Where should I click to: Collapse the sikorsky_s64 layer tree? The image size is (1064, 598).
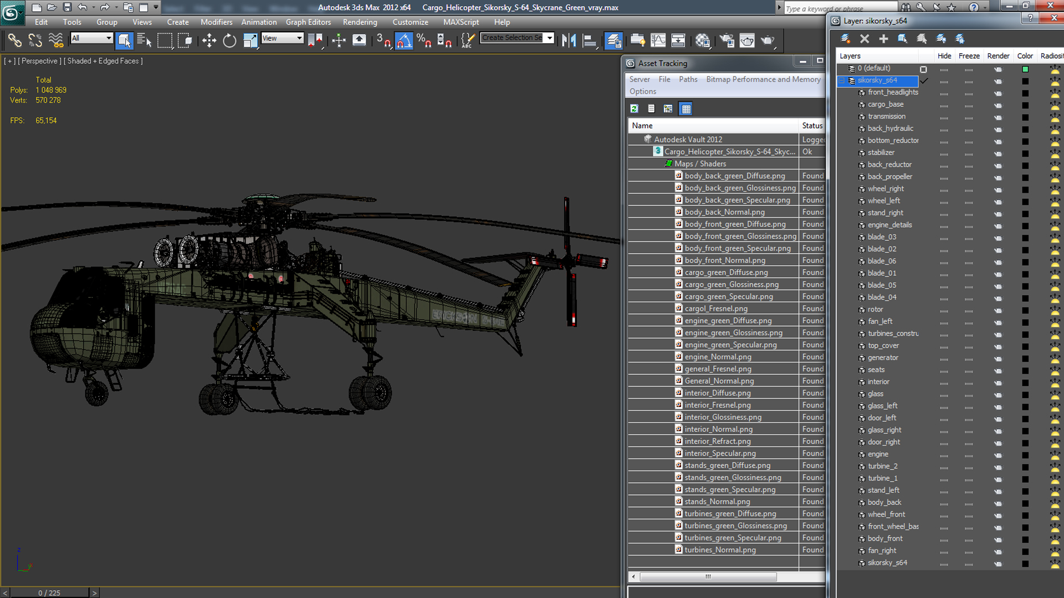[841, 81]
